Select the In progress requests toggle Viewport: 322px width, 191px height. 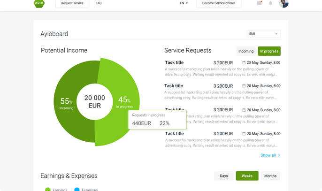click(269, 51)
